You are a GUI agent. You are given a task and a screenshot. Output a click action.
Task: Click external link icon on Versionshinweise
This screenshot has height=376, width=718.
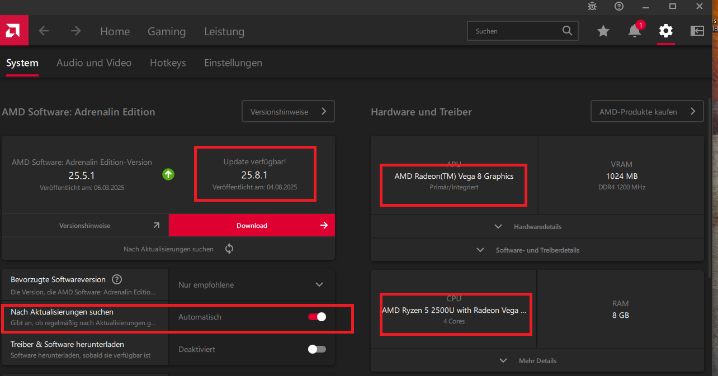coord(156,226)
